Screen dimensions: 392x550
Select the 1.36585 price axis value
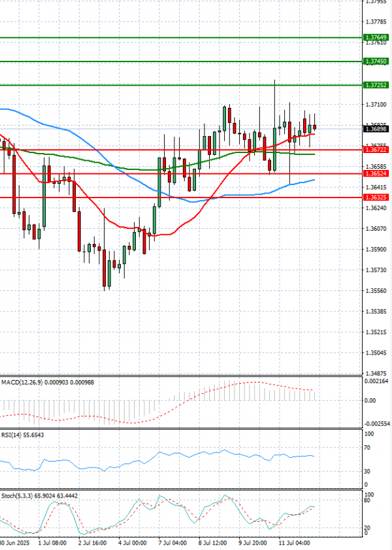pos(376,166)
